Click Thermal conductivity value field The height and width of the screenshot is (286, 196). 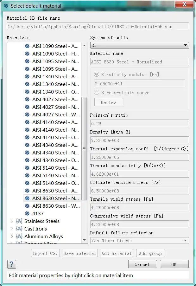pyautogui.click(x=140, y=174)
